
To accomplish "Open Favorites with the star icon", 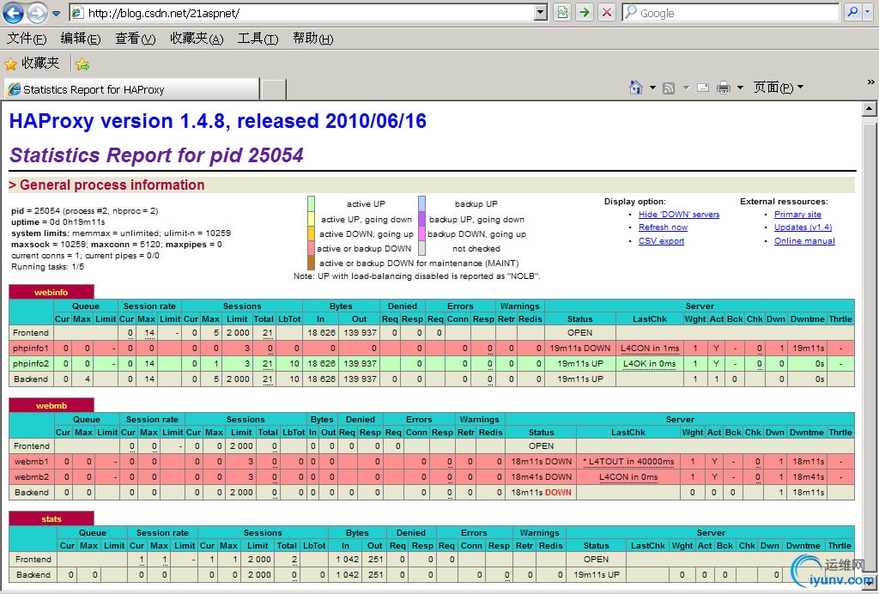I will (x=32, y=64).
